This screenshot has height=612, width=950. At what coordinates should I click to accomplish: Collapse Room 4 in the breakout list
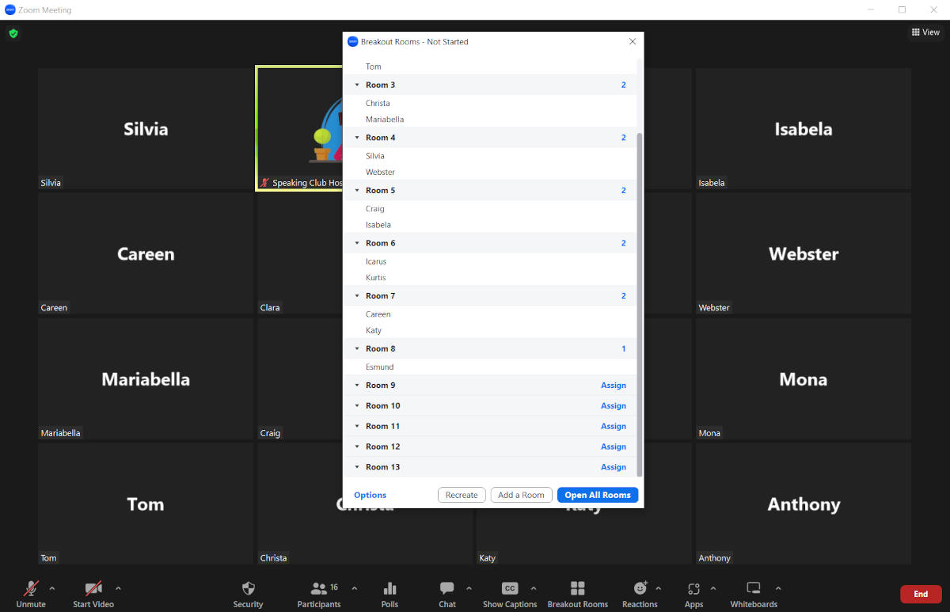tap(357, 138)
